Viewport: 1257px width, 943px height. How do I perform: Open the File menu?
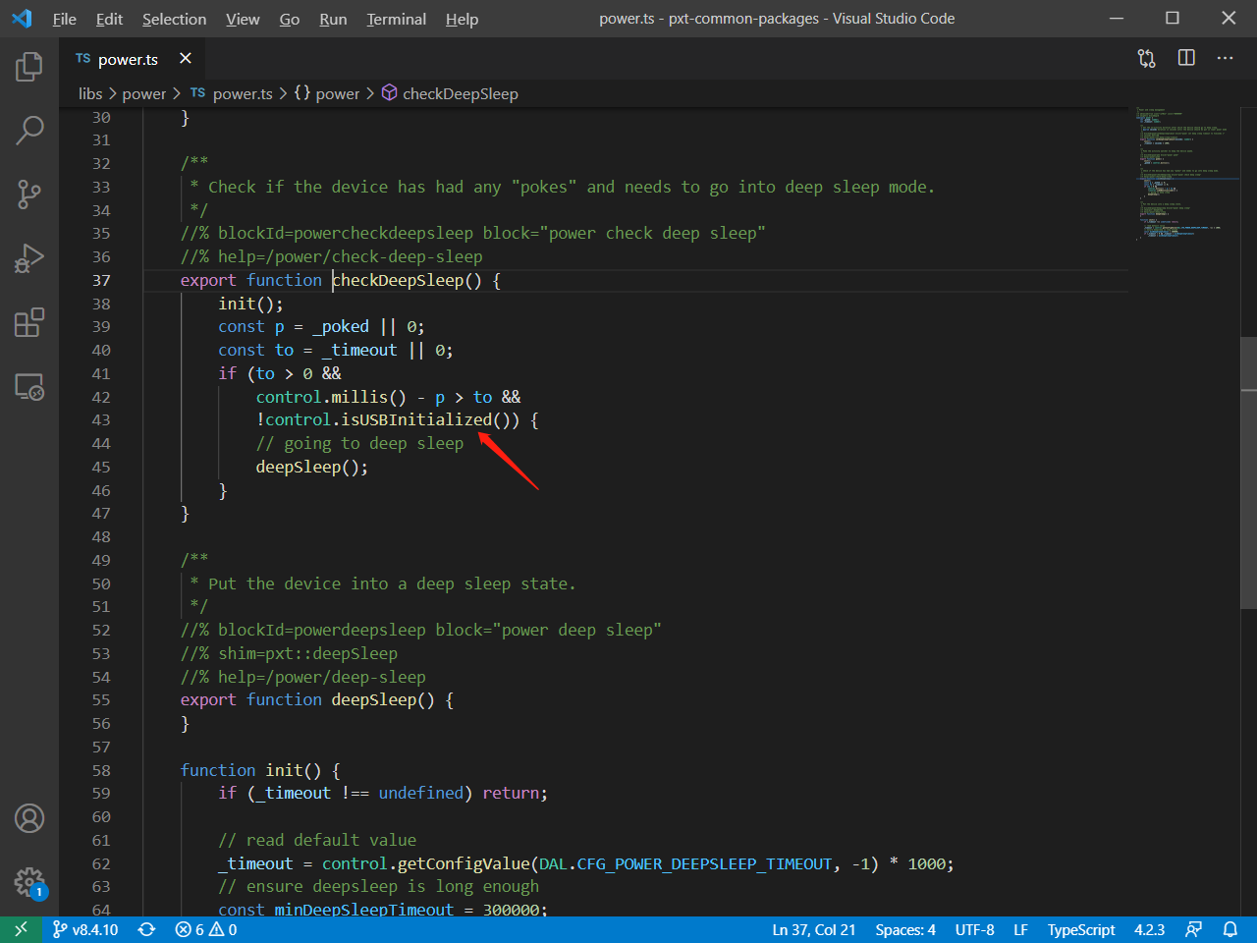(64, 18)
